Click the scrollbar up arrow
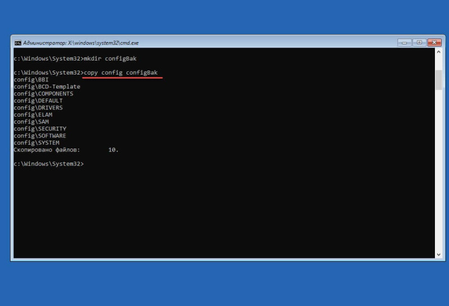449x306 pixels. pyautogui.click(x=438, y=52)
